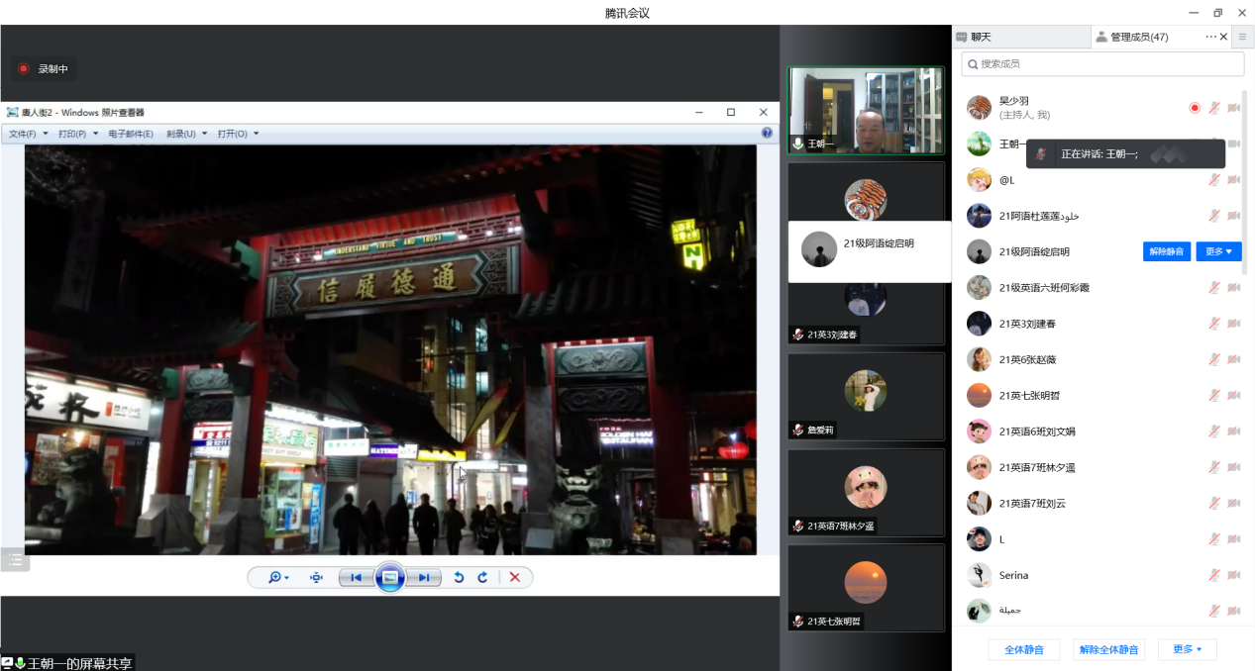Start the photo slideshow
The height and width of the screenshot is (671, 1255).
389,578
